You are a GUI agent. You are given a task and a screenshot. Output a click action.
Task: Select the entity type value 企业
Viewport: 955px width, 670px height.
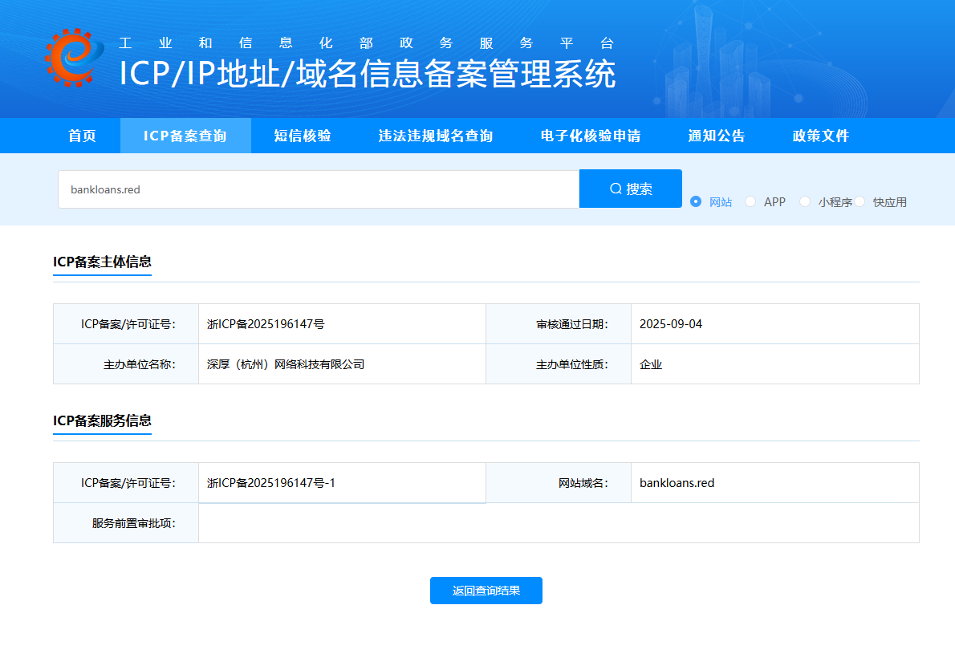point(651,364)
